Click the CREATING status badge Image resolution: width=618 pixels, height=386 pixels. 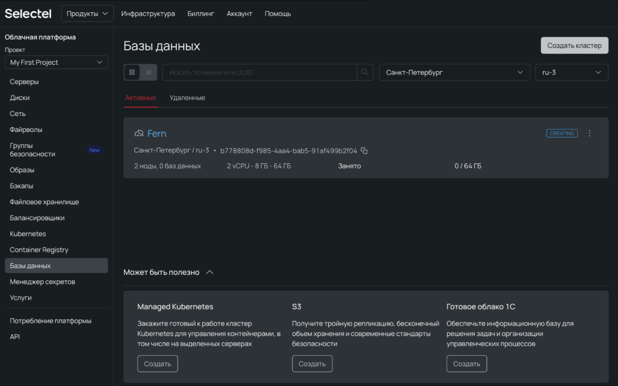tap(562, 133)
